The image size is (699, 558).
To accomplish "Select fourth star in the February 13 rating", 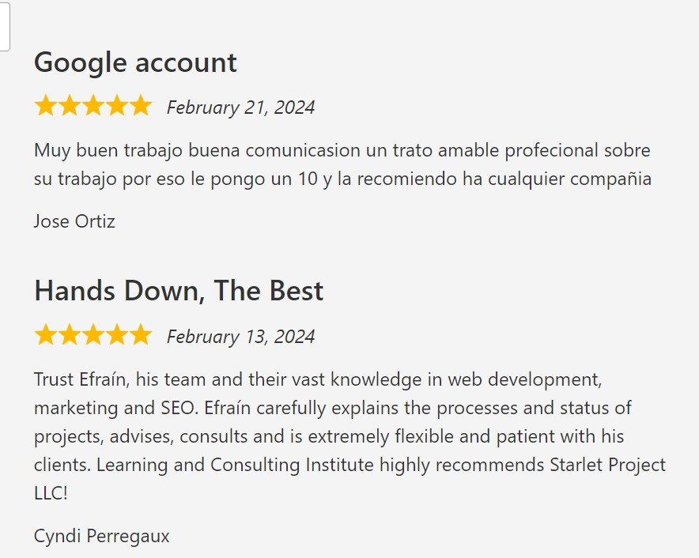I will tap(116, 335).
